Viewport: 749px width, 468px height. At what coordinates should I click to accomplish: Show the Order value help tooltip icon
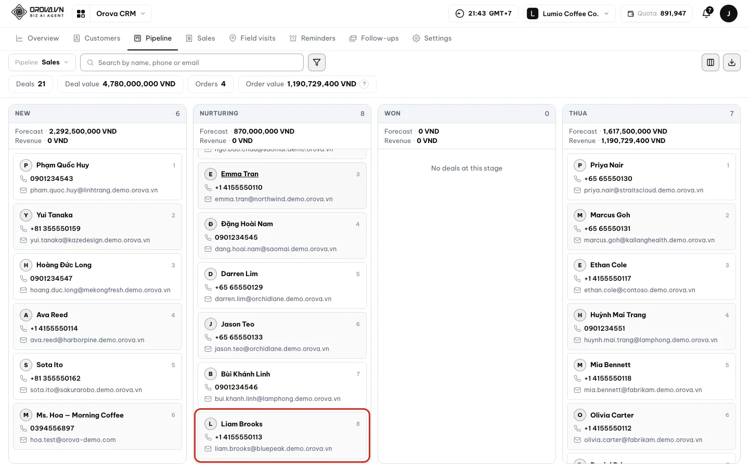[x=364, y=84]
